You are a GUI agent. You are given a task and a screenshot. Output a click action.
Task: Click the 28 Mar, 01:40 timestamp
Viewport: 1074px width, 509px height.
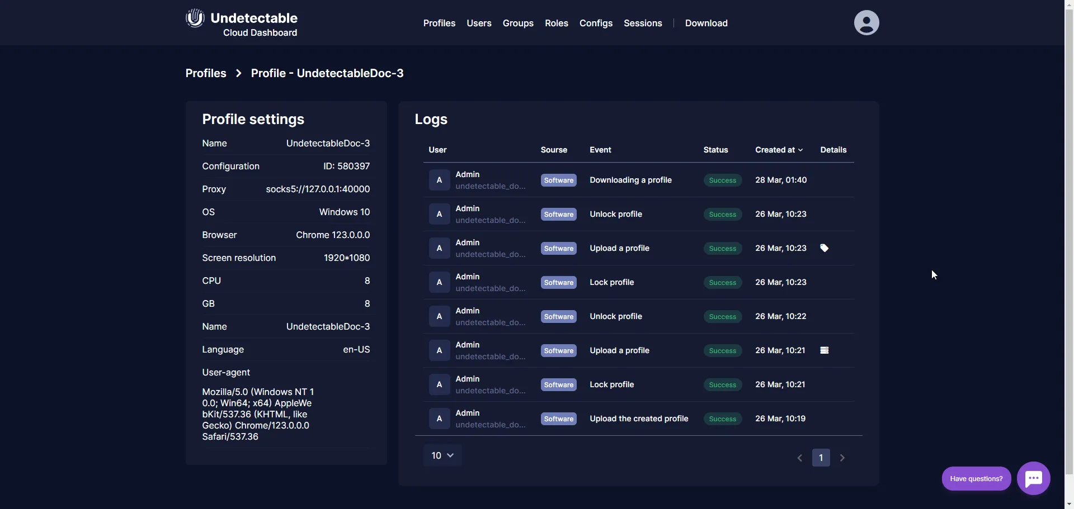(x=781, y=180)
